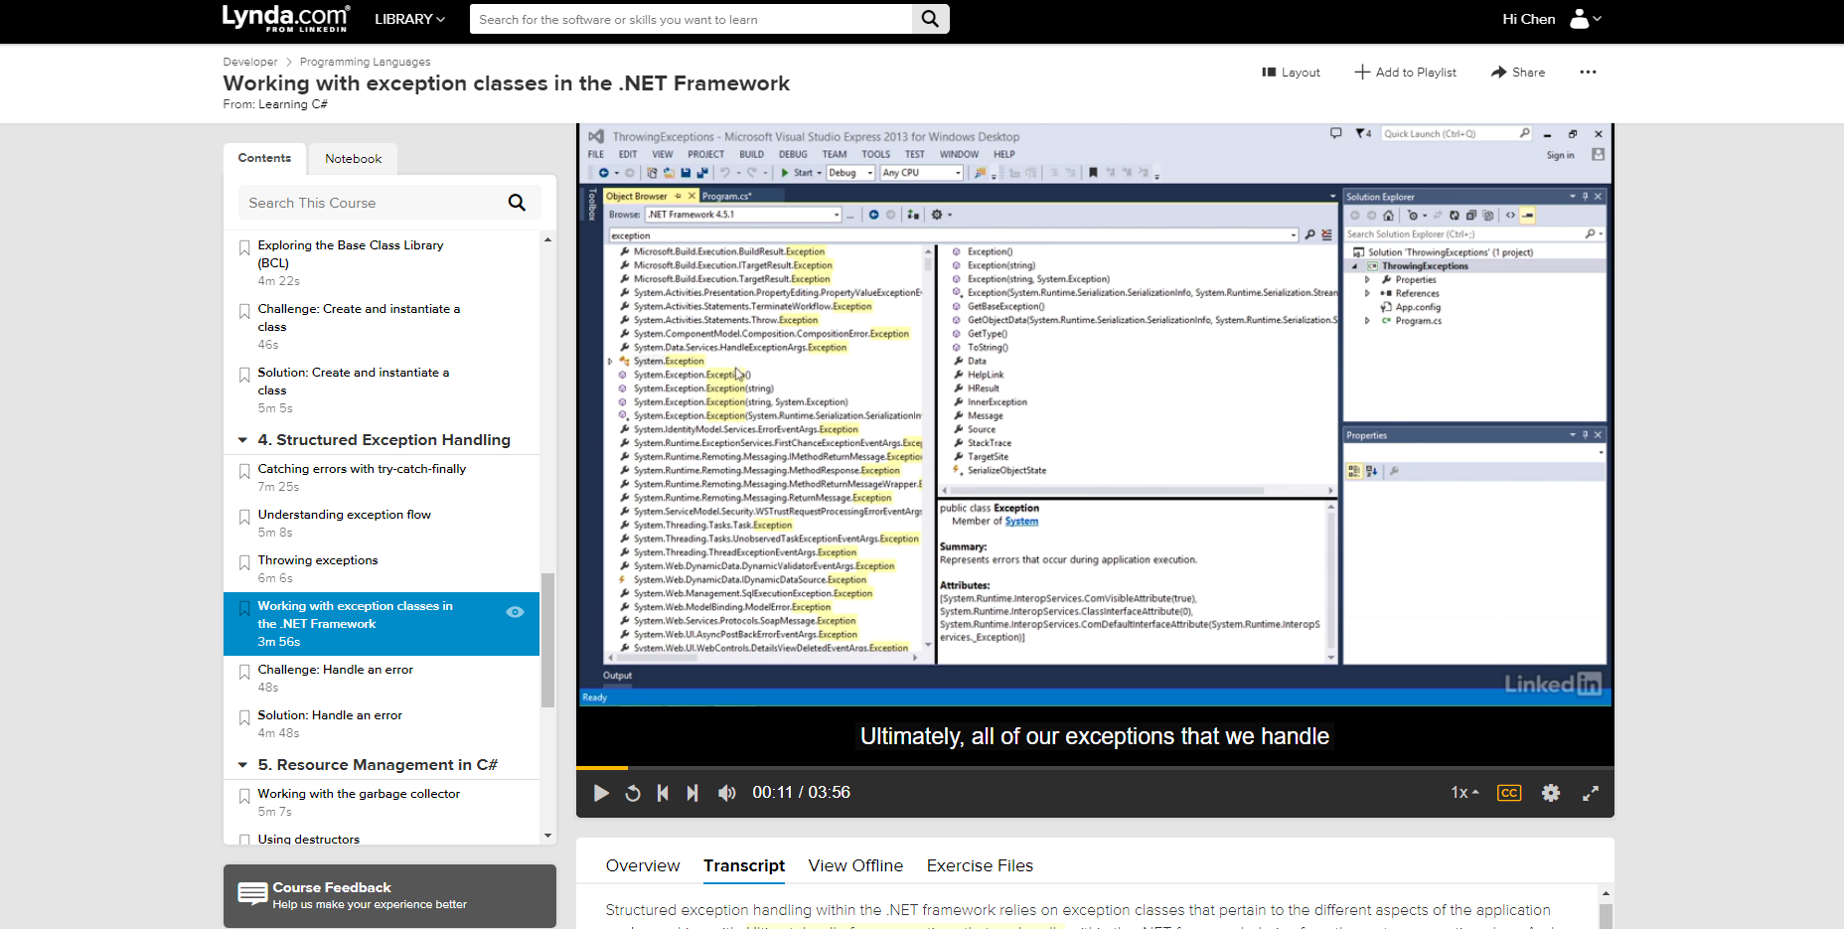1844x929 pixels.
Task: Open Solution: Handle an error video
Action: point(330,715)
